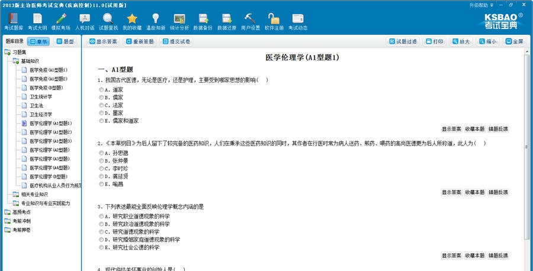Select answer B. 儒家 for question 1

[x=101, y=98]
